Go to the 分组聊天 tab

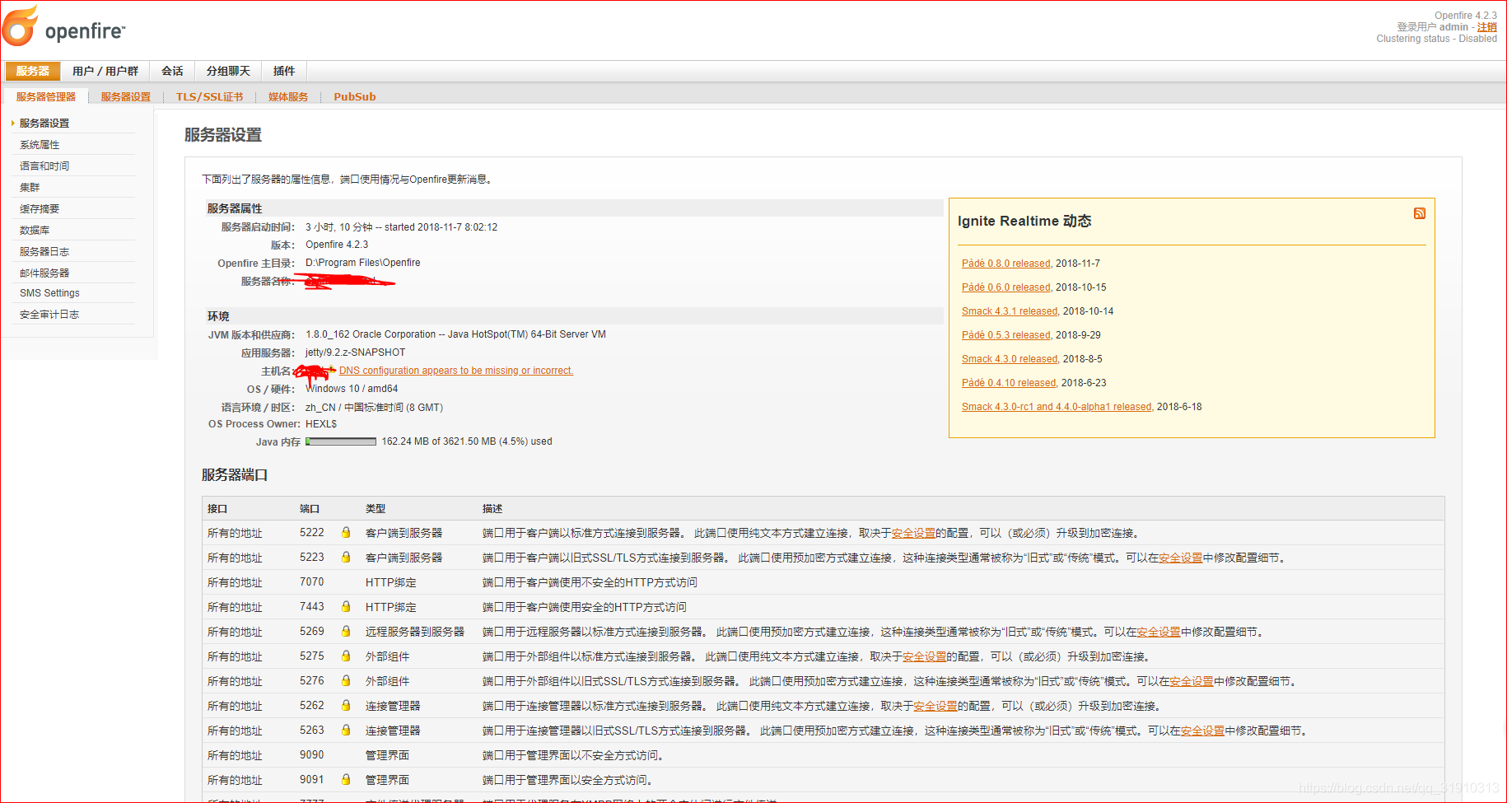(x=228, y=71)
